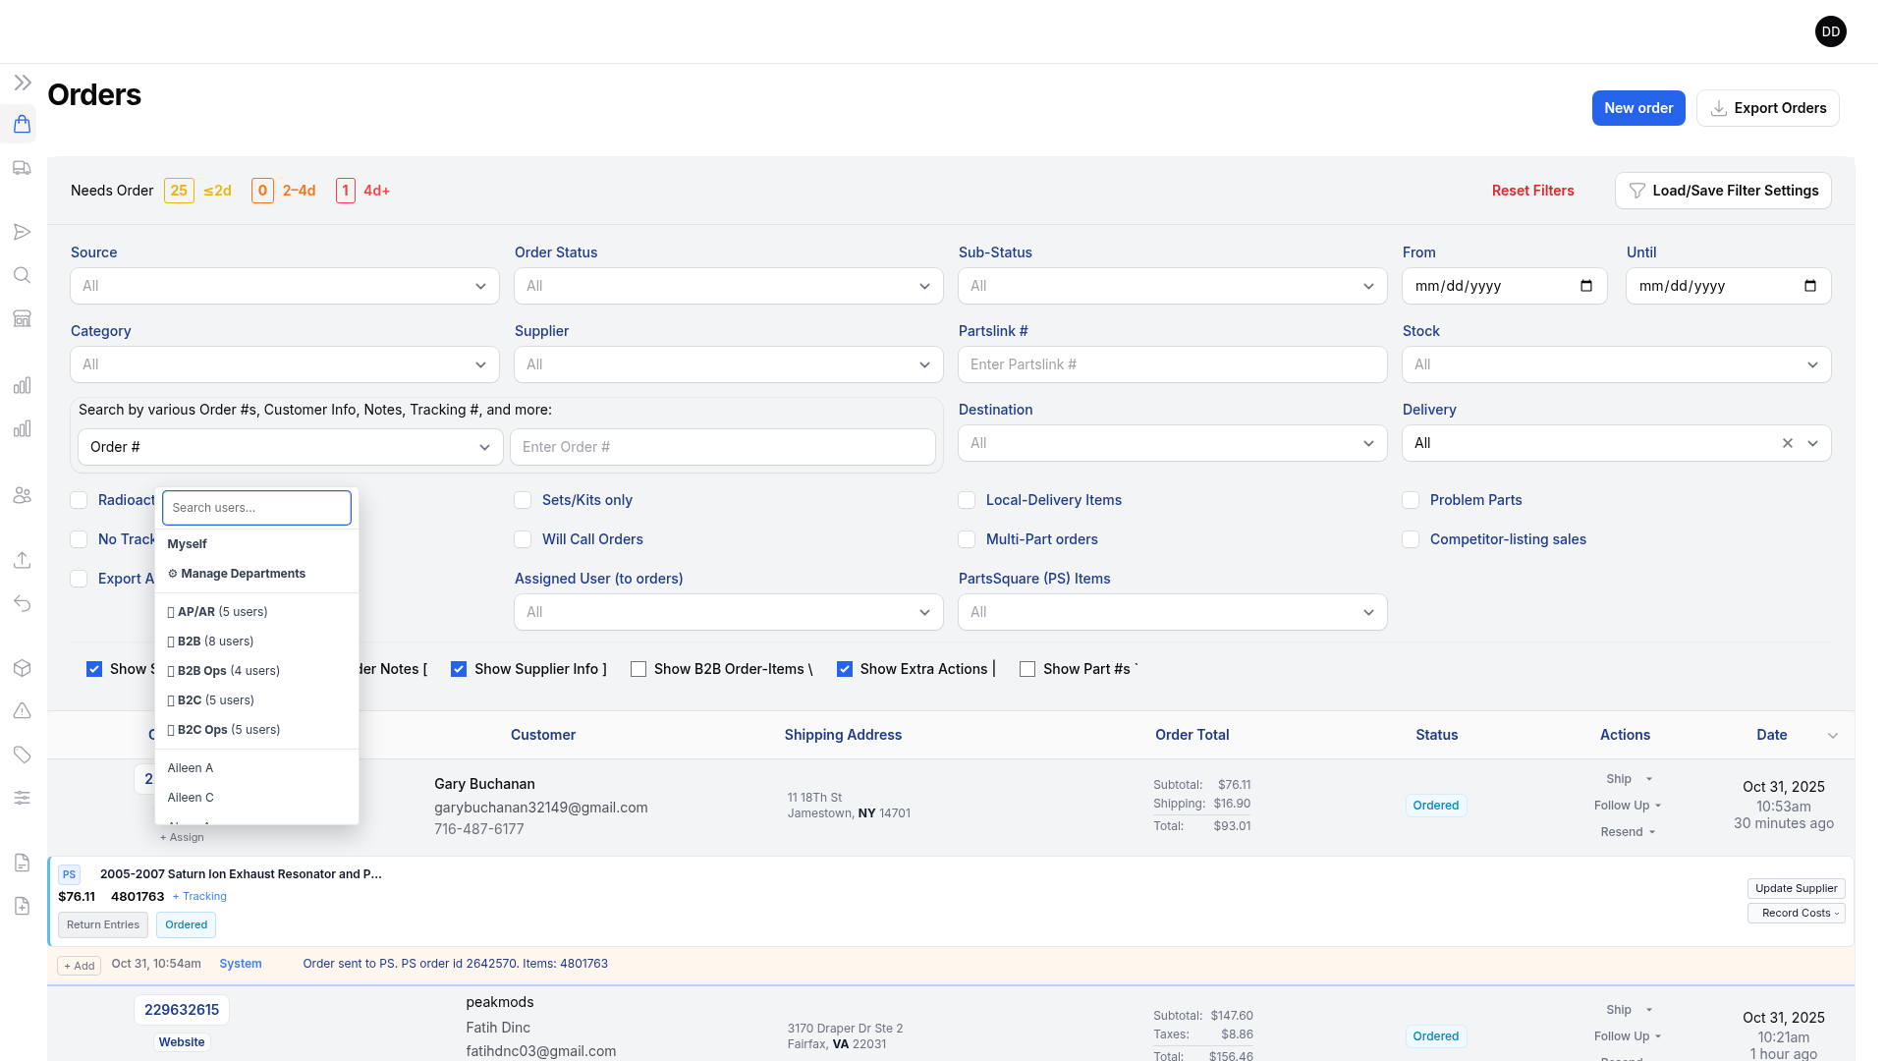The width and height of the screenshot is (1886, 1061).
Task: Expand the Sub-Status dropdown
Action: click(1173, 286)
